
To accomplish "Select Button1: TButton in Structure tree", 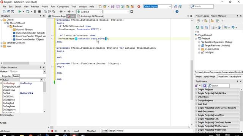I will [24, 29].
